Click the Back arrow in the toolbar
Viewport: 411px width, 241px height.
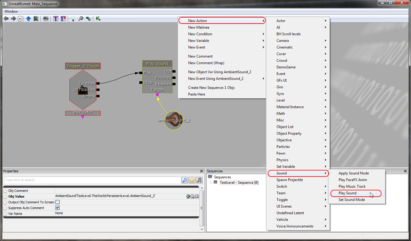tap(6, 19)
